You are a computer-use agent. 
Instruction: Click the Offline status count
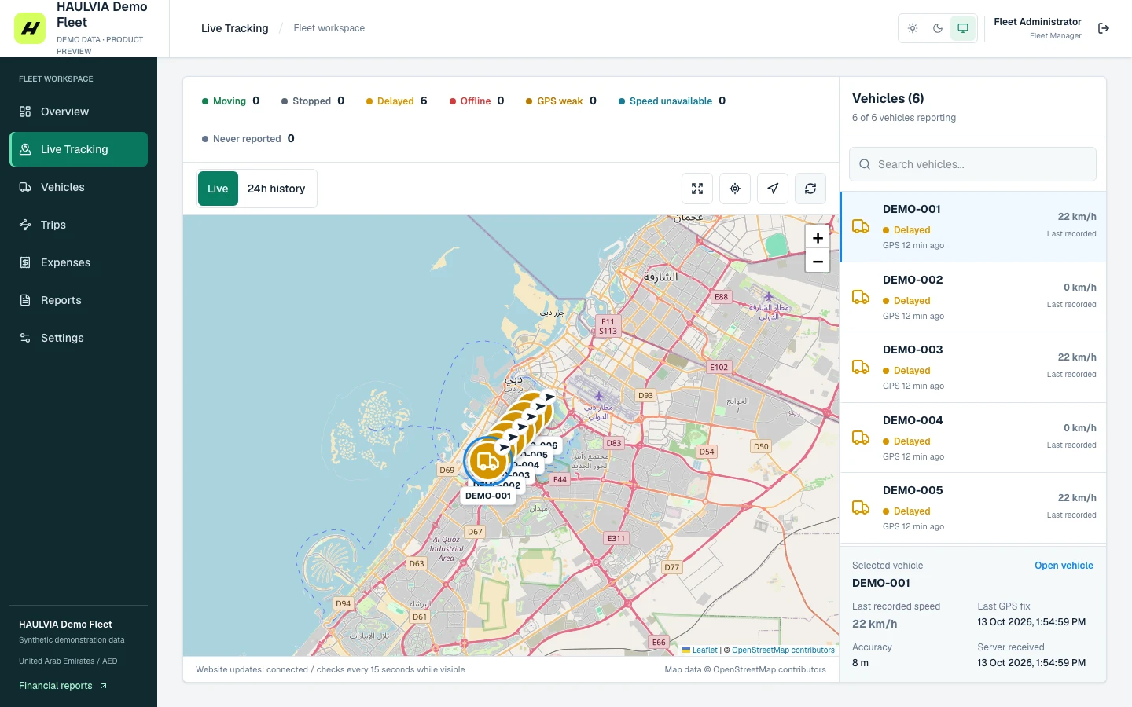(476, 101)
